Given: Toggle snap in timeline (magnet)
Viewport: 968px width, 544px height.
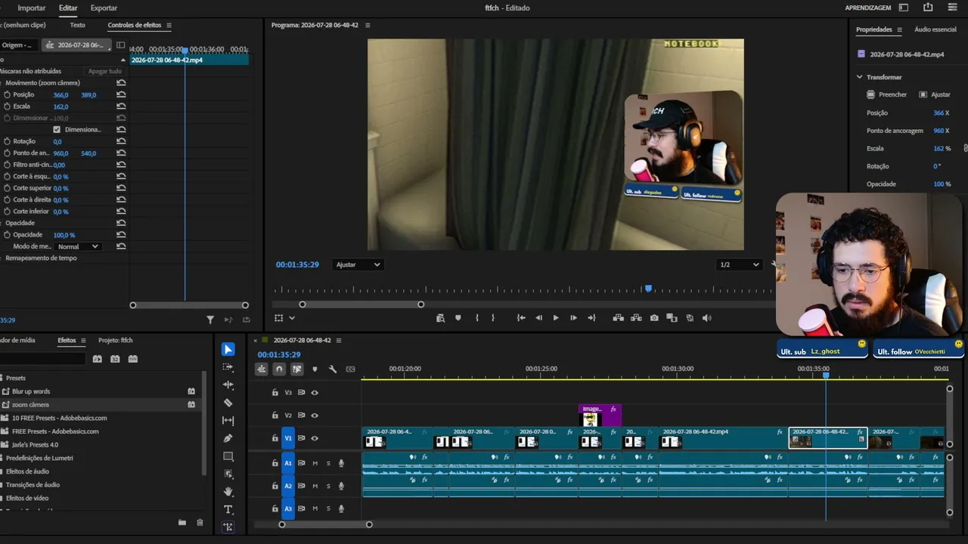Looking at the screenshot, I should tap(279, 369).
